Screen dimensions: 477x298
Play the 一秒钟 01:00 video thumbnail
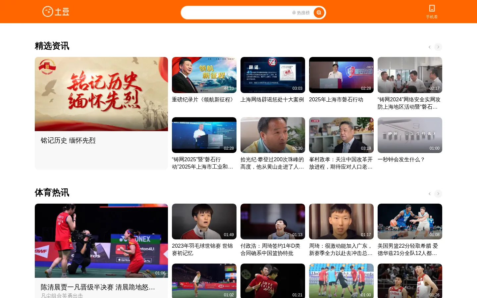410,135
